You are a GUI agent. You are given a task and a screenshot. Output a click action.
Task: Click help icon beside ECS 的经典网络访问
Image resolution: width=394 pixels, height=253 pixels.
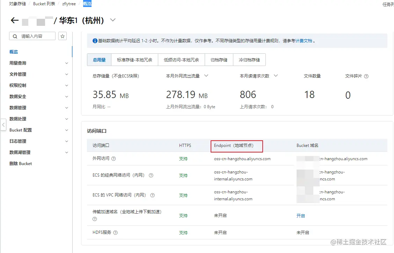pyautogui.click(x=151, y=176)
